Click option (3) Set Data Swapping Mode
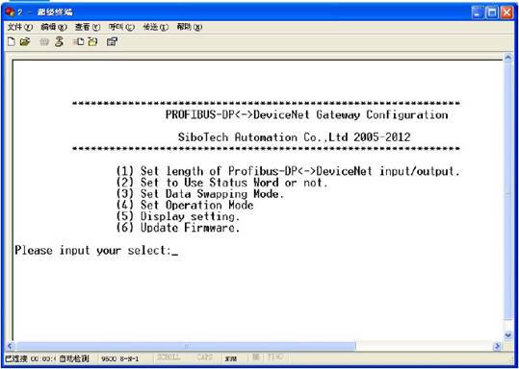The height and width of the screenshot is (369, 519). pyautogui.click(x=200, y=193)
